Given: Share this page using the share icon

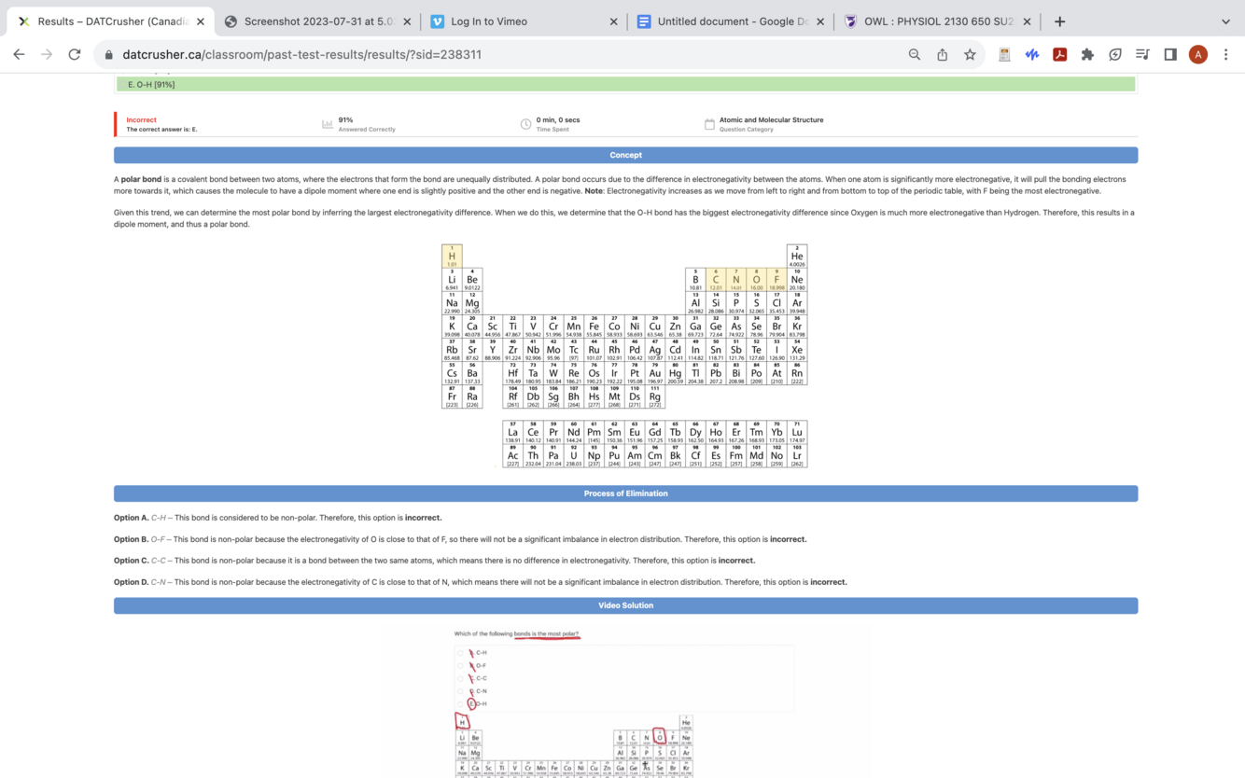Looking at the screenshot, I should click(x=943, y=54).
